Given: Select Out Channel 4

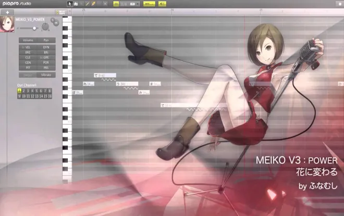Looking at the screenshot, I should pyautogui.click(x=32, y=91).
